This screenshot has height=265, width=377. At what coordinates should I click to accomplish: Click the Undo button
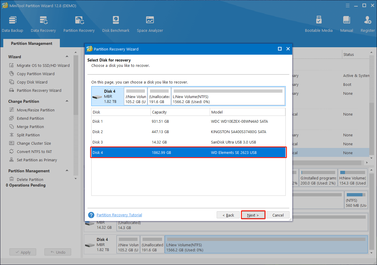pos(58,252)
